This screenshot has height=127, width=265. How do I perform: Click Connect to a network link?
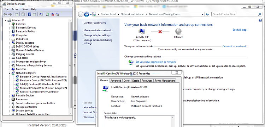(234, 46)
